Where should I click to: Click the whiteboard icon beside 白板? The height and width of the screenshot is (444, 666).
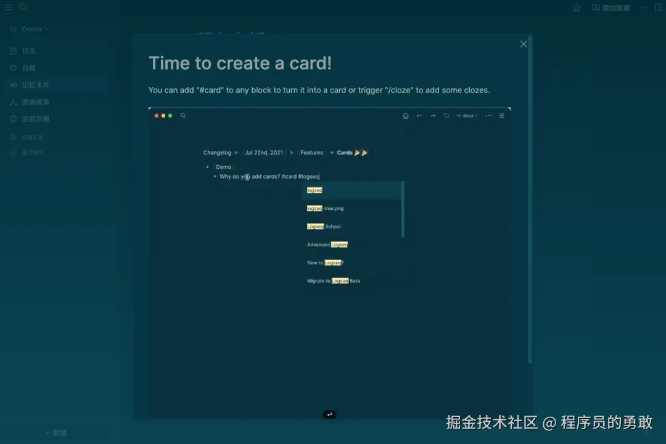coord(14,68)
